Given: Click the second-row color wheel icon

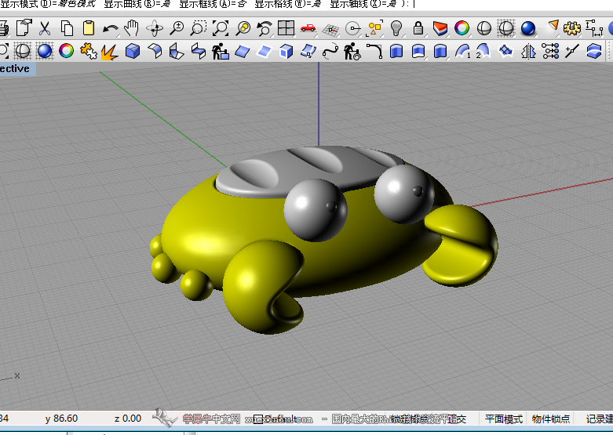Looking at the screenshot, I should click(x=66, y=51).
